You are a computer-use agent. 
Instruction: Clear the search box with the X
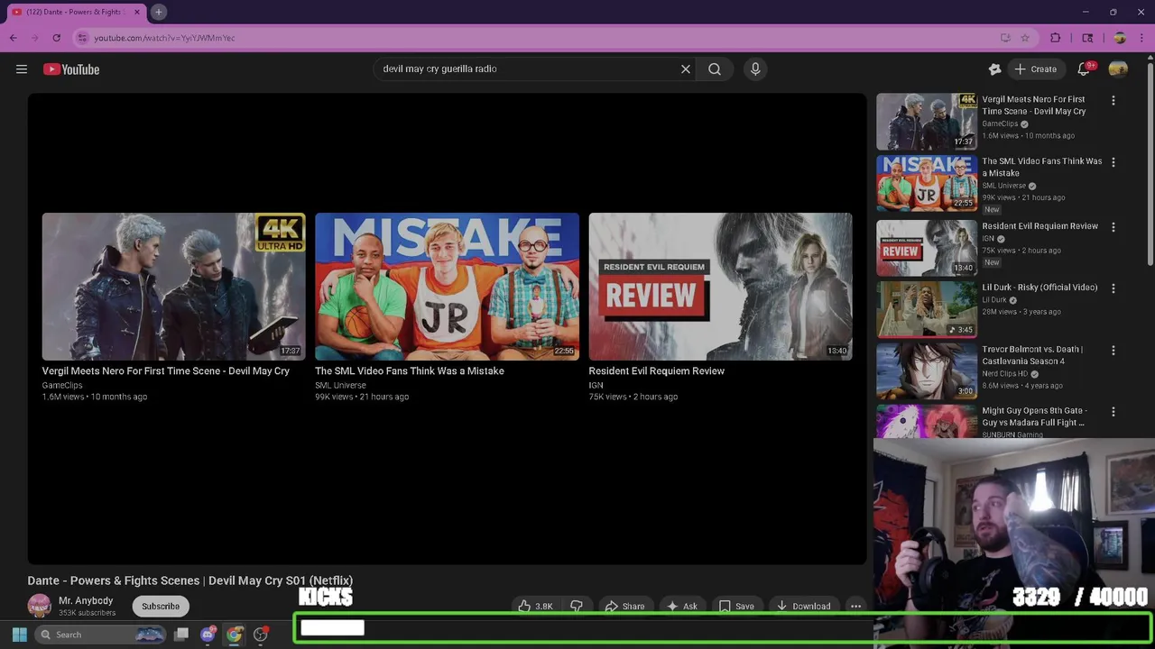pyautogui.click(x=686, y=69)
